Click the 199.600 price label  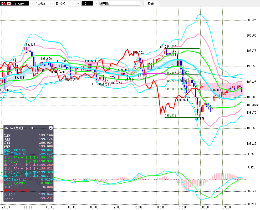click(x=46, y=59)
